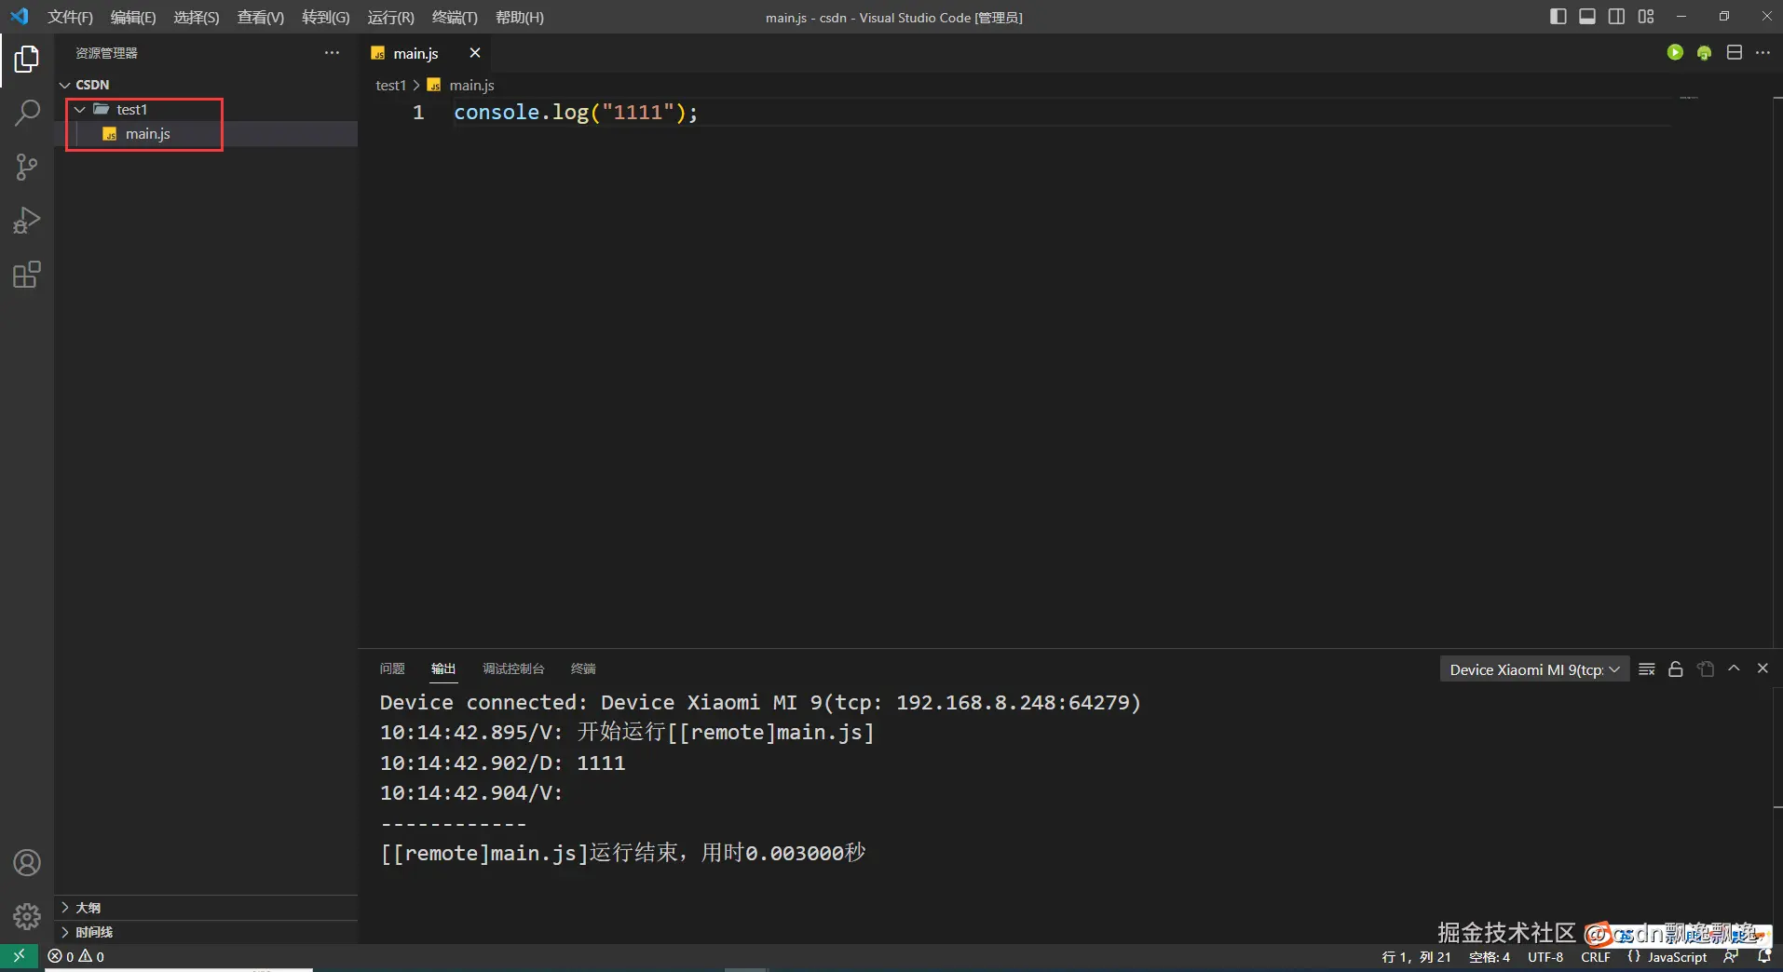Click the '10:14:42.902/D: 1111' log line
The width and height of the screenshot is (1783, 972).
[x=502, y=763]
